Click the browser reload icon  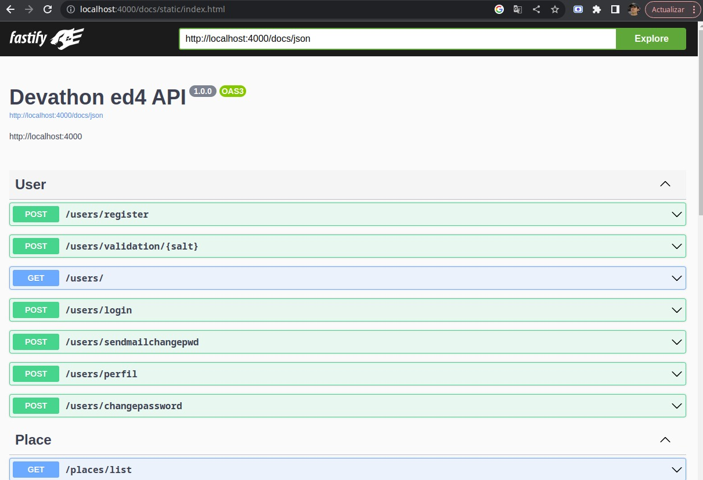48,9
